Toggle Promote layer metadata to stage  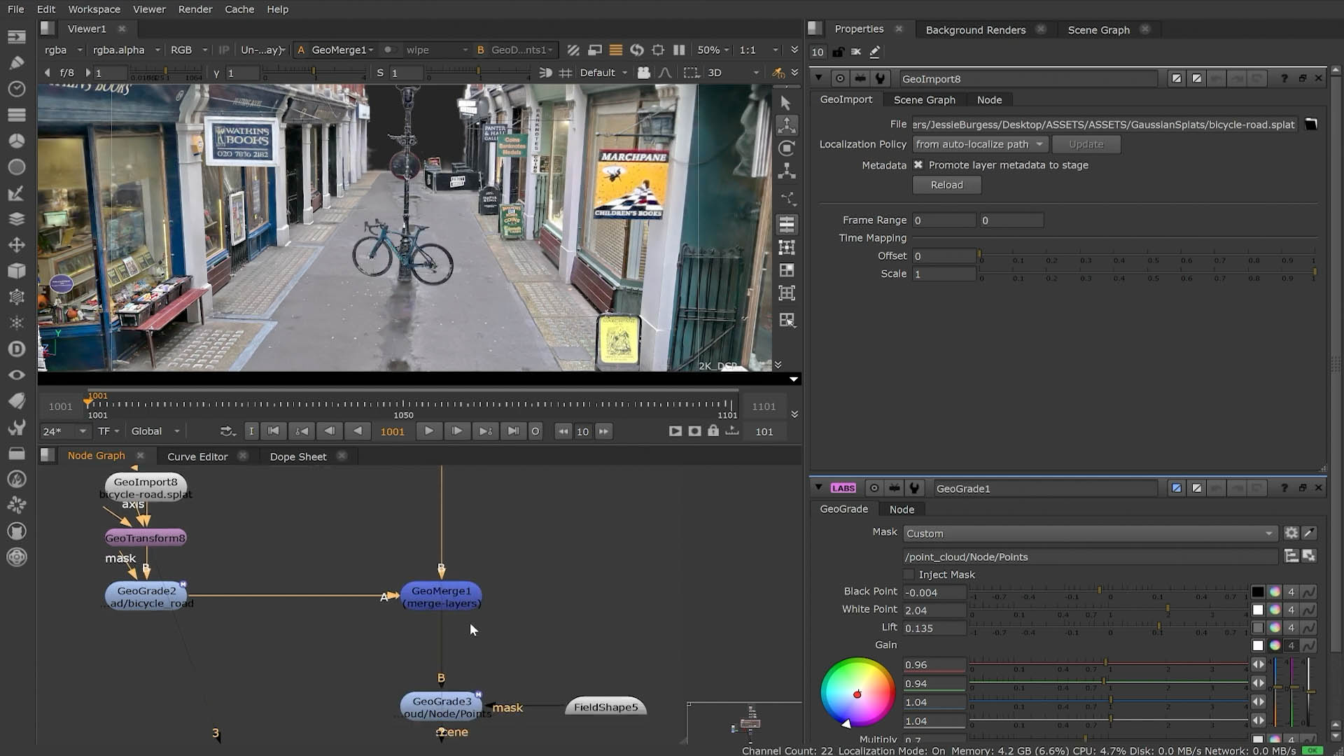(918, 165)
